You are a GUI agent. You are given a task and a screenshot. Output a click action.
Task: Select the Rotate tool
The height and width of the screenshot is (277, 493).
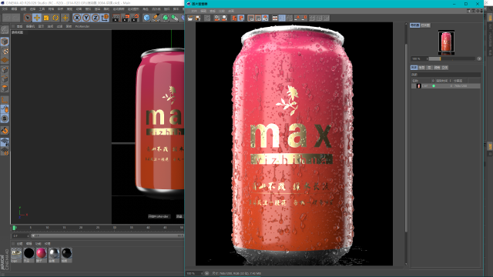click(55, 18)
